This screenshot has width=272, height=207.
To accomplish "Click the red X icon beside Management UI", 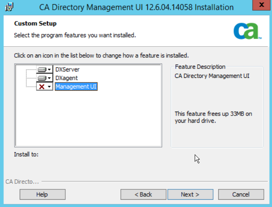I will coord(42,86).
